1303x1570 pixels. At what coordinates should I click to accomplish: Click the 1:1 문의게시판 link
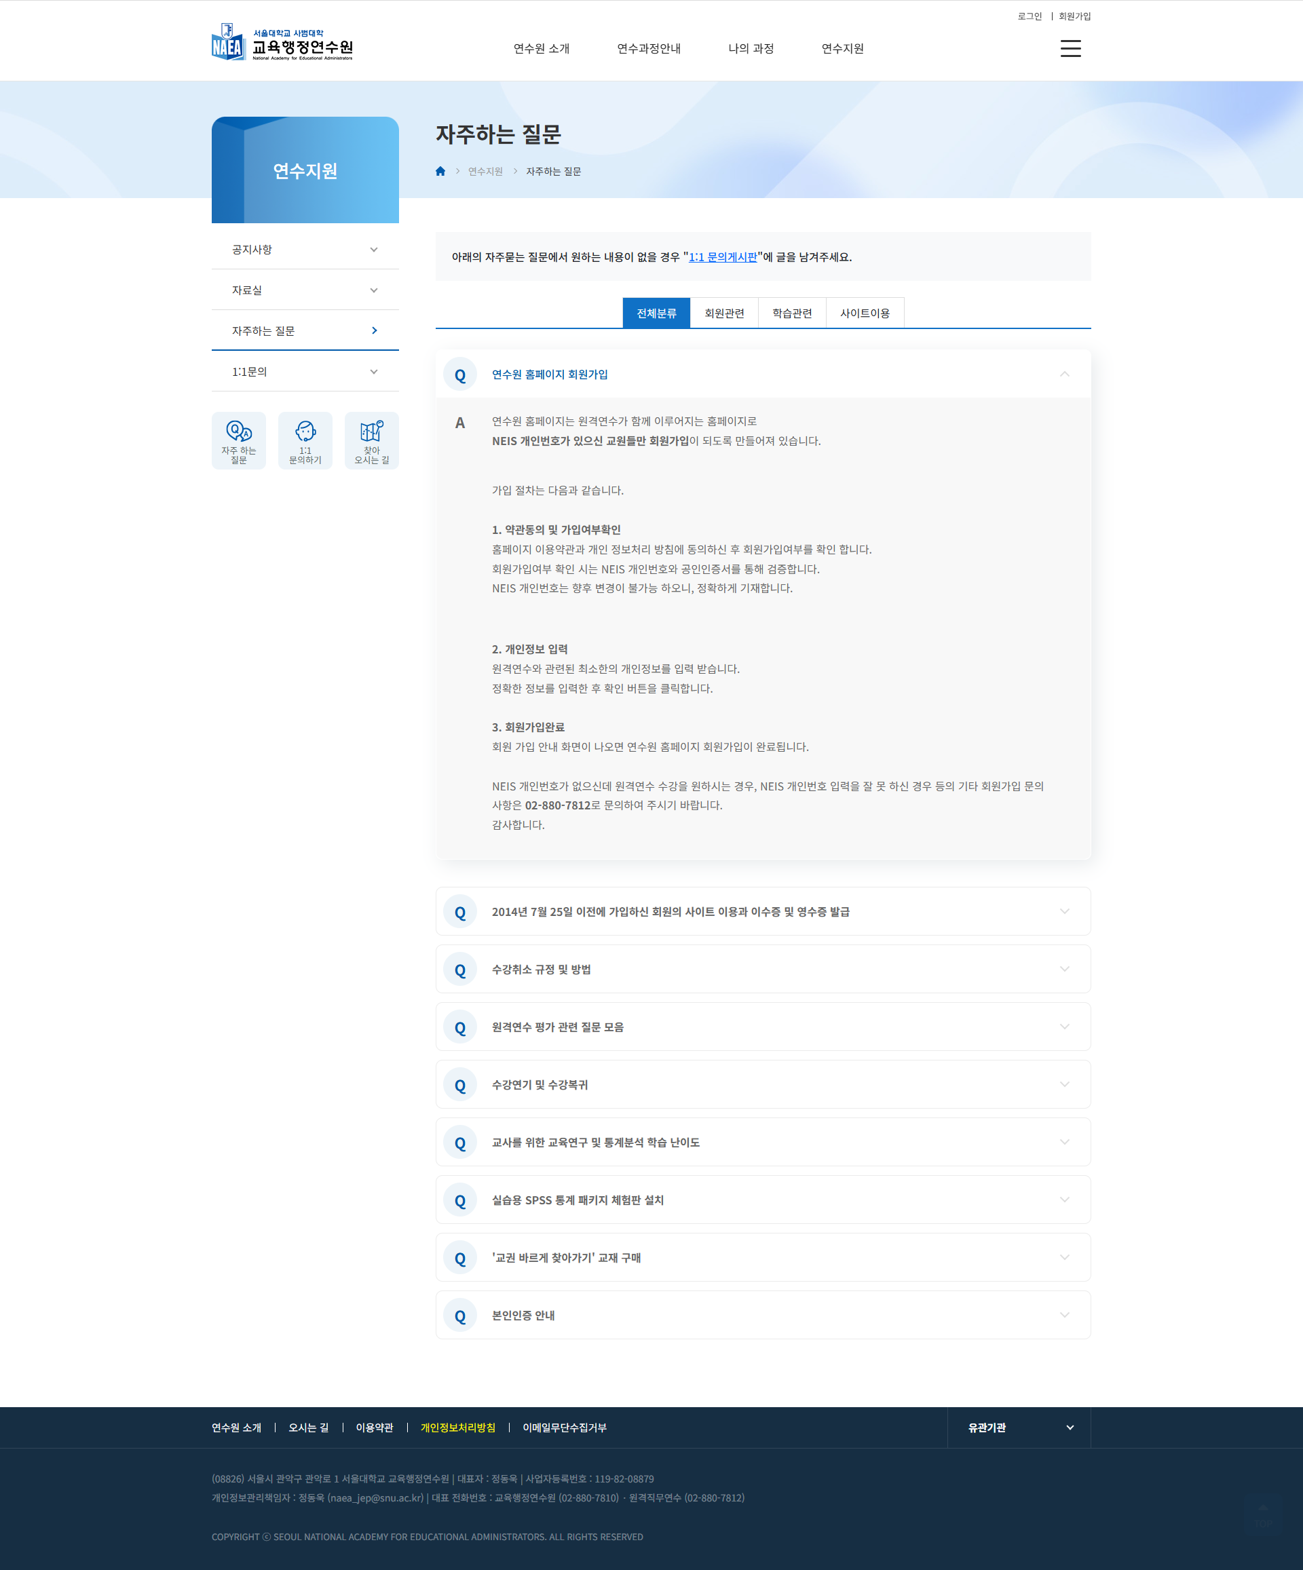pyautogui.click(x=723, y=257)
